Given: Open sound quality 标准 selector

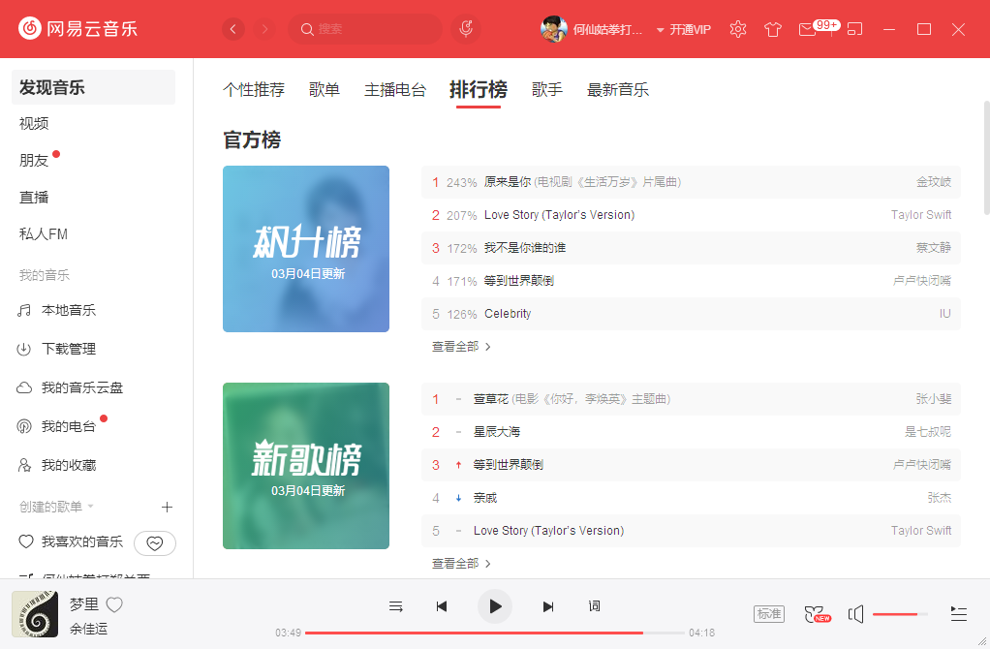Looking at the screenshot, I should (x=769, y=614).
